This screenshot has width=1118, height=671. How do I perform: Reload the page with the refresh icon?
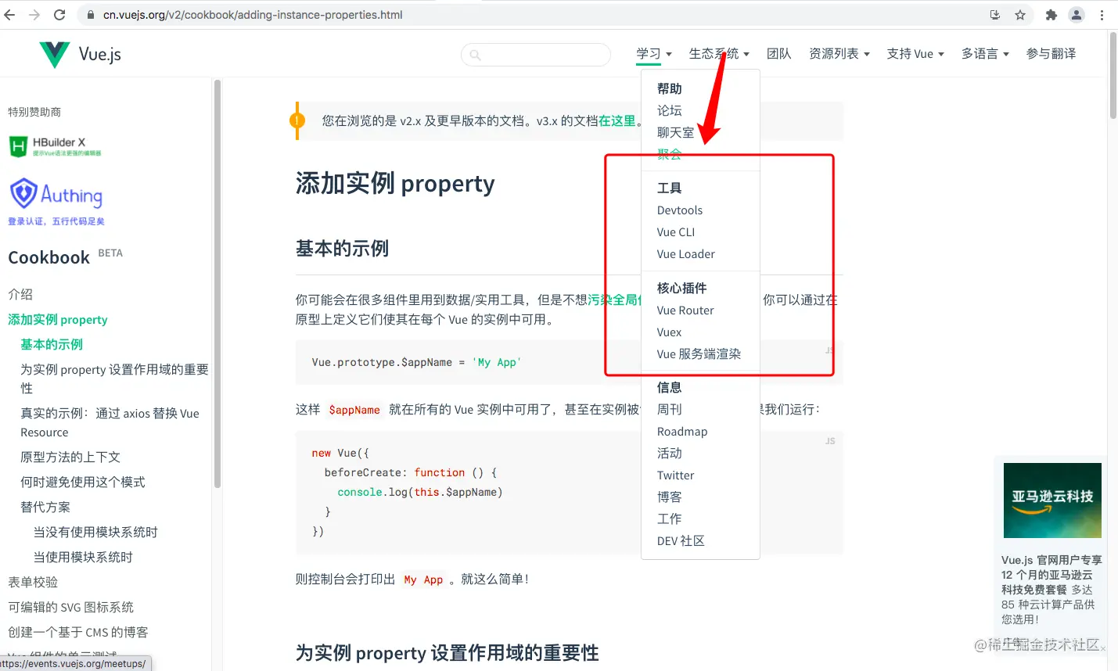click(59, 15)
